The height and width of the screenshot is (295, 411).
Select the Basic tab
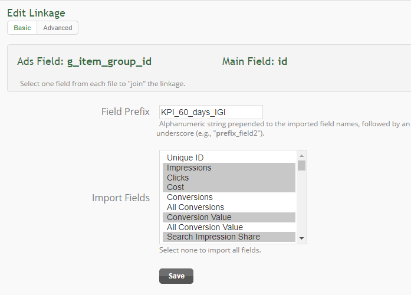tap(22, 28)
